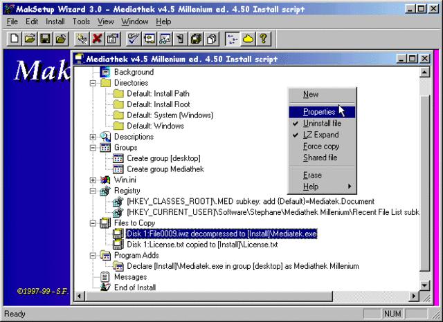443x322 pixels.
Task: Click the first open-folder toolbar icon
Action: [30, 38]
